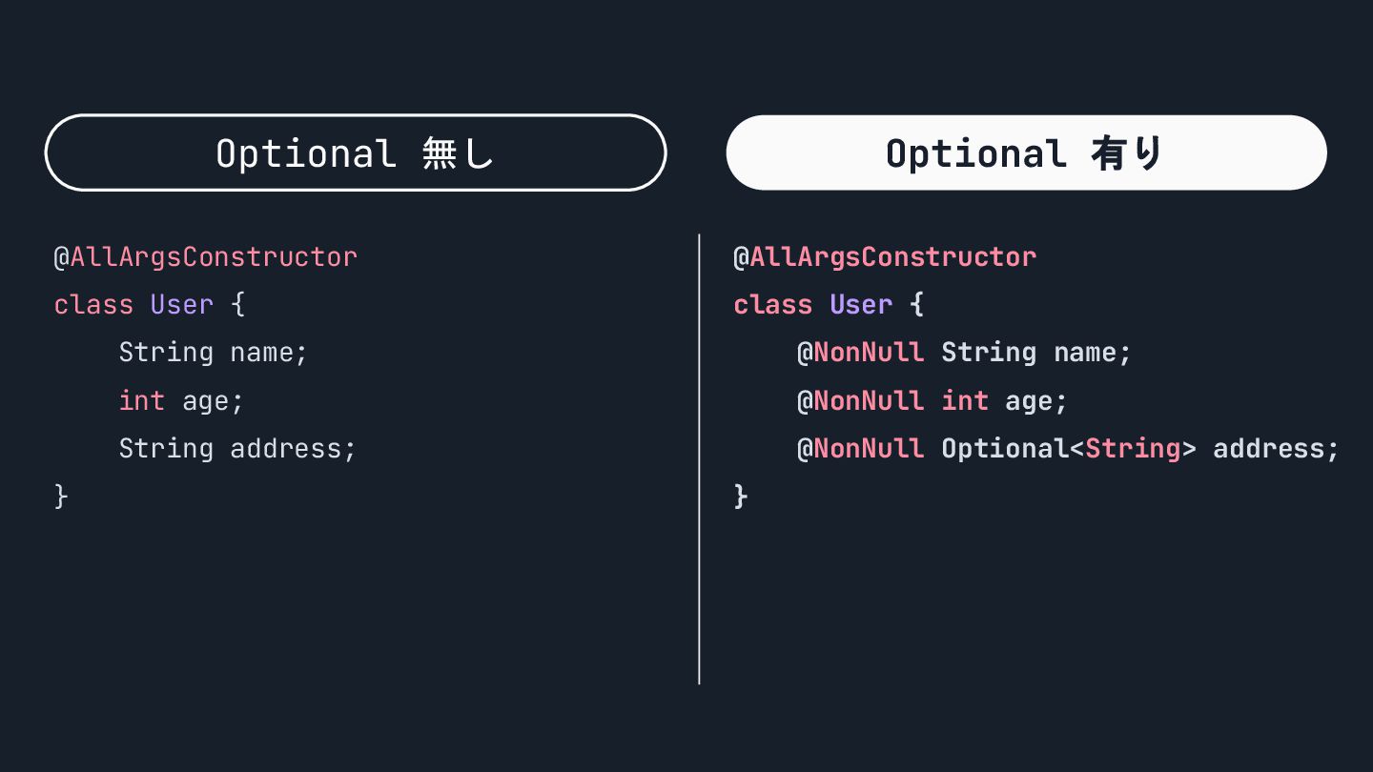Select the User class name under Optional 無し
The image size is (1373, 772).
pos(181,305)
